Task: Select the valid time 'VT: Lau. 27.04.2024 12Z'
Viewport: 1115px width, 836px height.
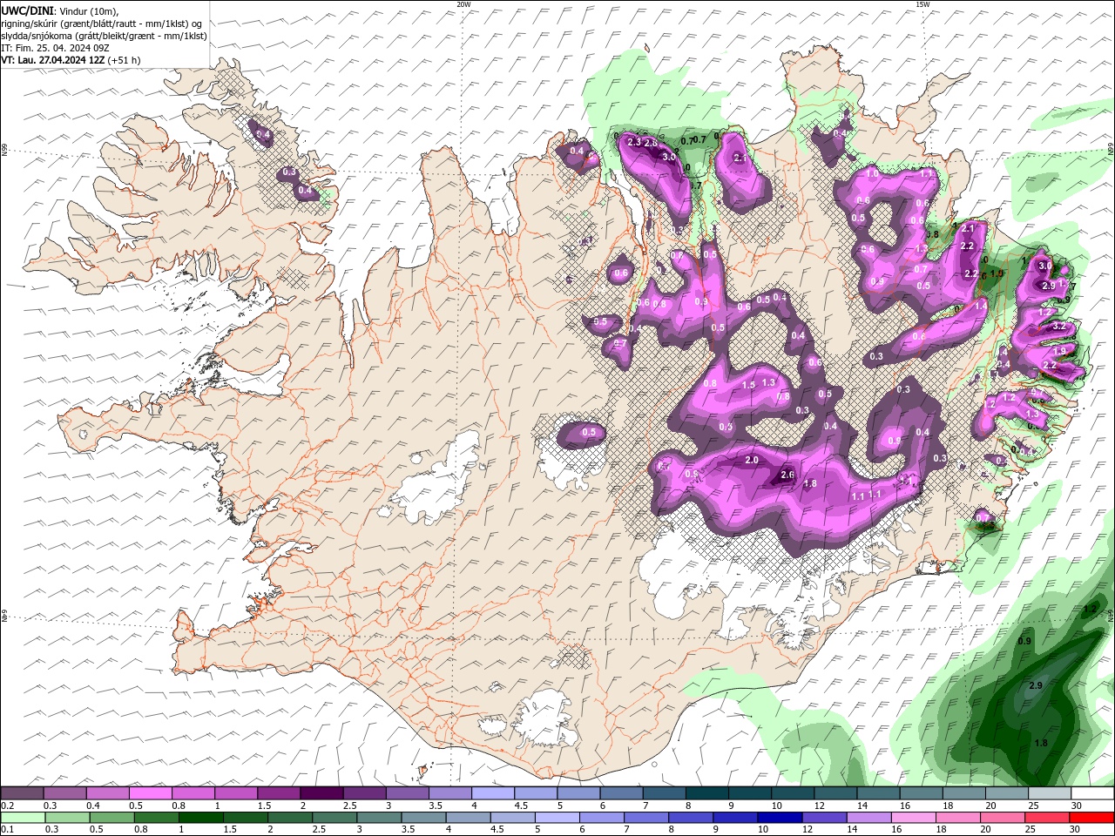Action: tap(53, 60)
